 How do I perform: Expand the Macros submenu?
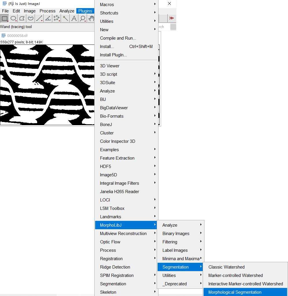tap(126, 5)
